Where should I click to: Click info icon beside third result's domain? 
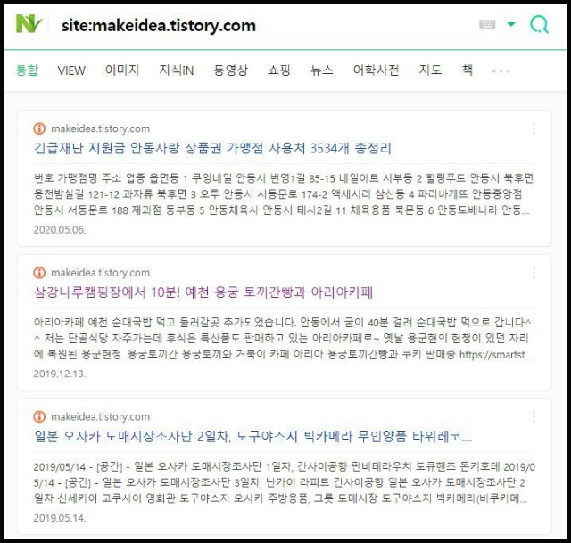point(39,416)
